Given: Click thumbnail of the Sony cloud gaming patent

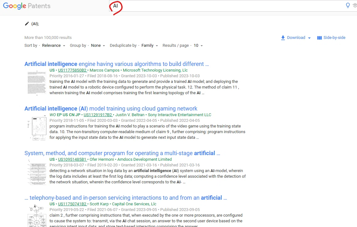Looking at the screenshot, I should click(37, 127).
